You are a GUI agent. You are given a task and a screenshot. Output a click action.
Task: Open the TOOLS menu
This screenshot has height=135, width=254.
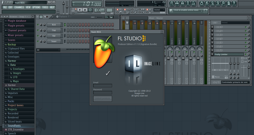coord(45,7)
